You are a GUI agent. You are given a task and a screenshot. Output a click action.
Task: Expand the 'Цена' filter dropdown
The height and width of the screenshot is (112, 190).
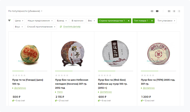pos(19,21)
